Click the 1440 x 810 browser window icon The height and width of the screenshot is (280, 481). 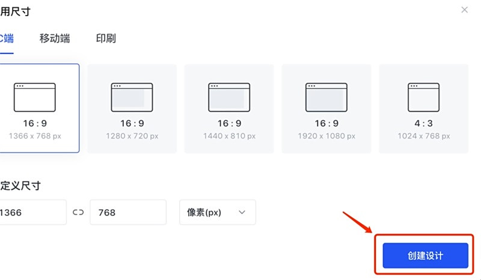(229, 97)
